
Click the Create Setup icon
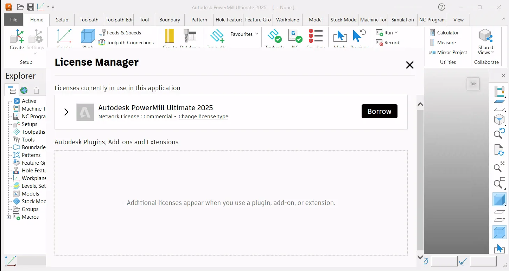[17, 37]
